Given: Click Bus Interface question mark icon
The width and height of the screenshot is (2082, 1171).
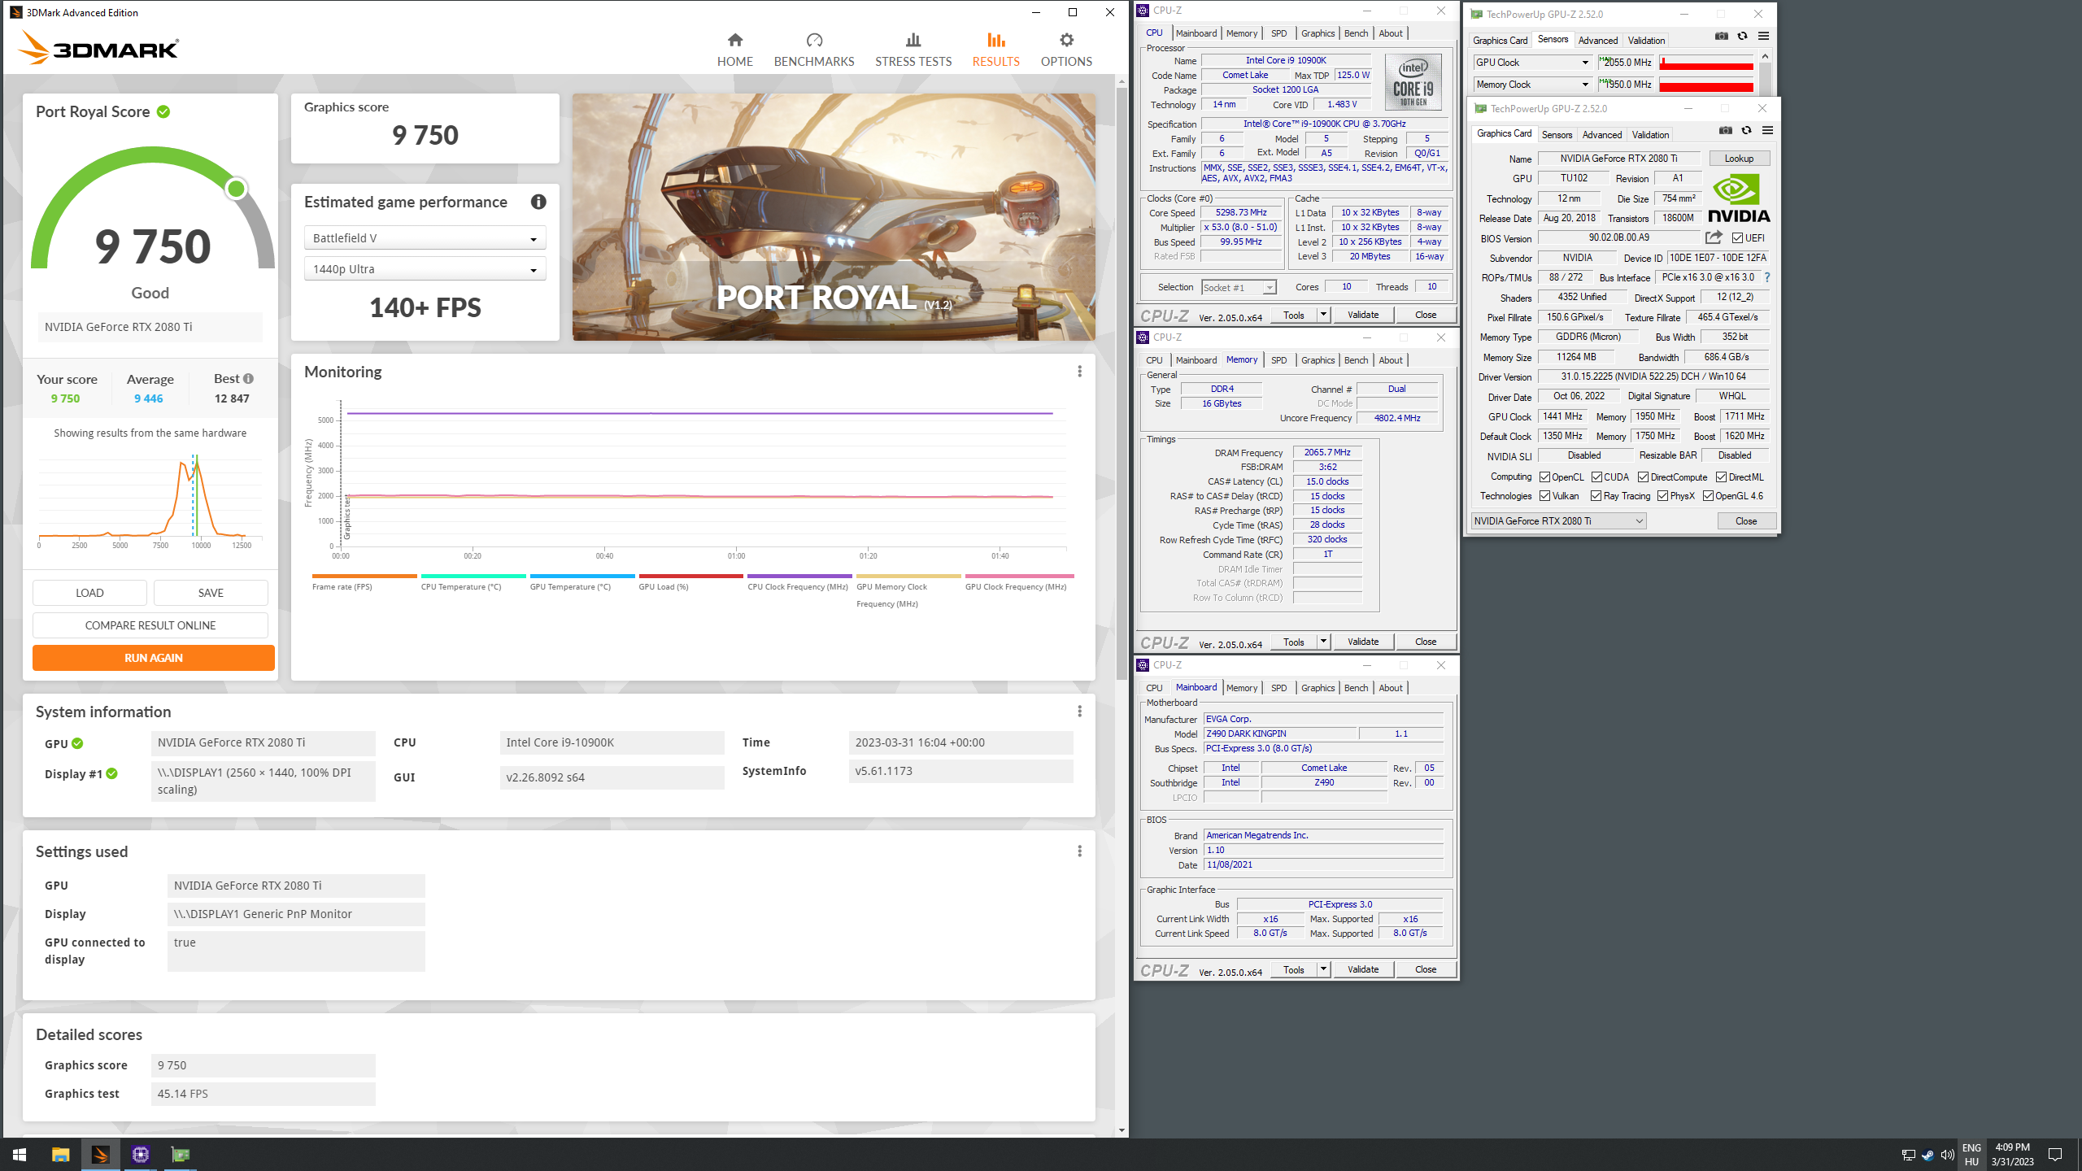Looking at the screenshot, I should point(1767,277).
